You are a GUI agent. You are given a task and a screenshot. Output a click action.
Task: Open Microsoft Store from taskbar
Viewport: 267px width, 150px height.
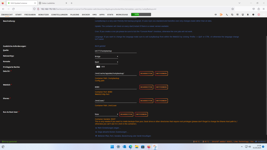143,147
